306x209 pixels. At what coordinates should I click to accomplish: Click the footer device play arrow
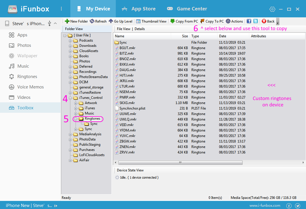(x=56, y=206)
